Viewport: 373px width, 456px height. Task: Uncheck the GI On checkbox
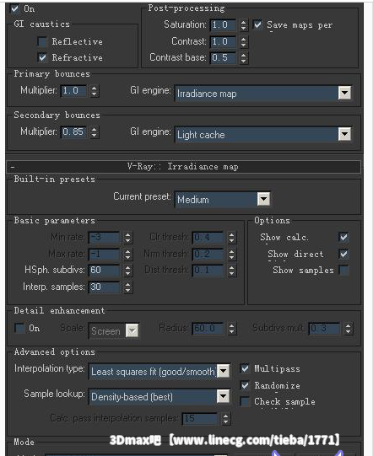pyautogui.click(x=14, y=8)
